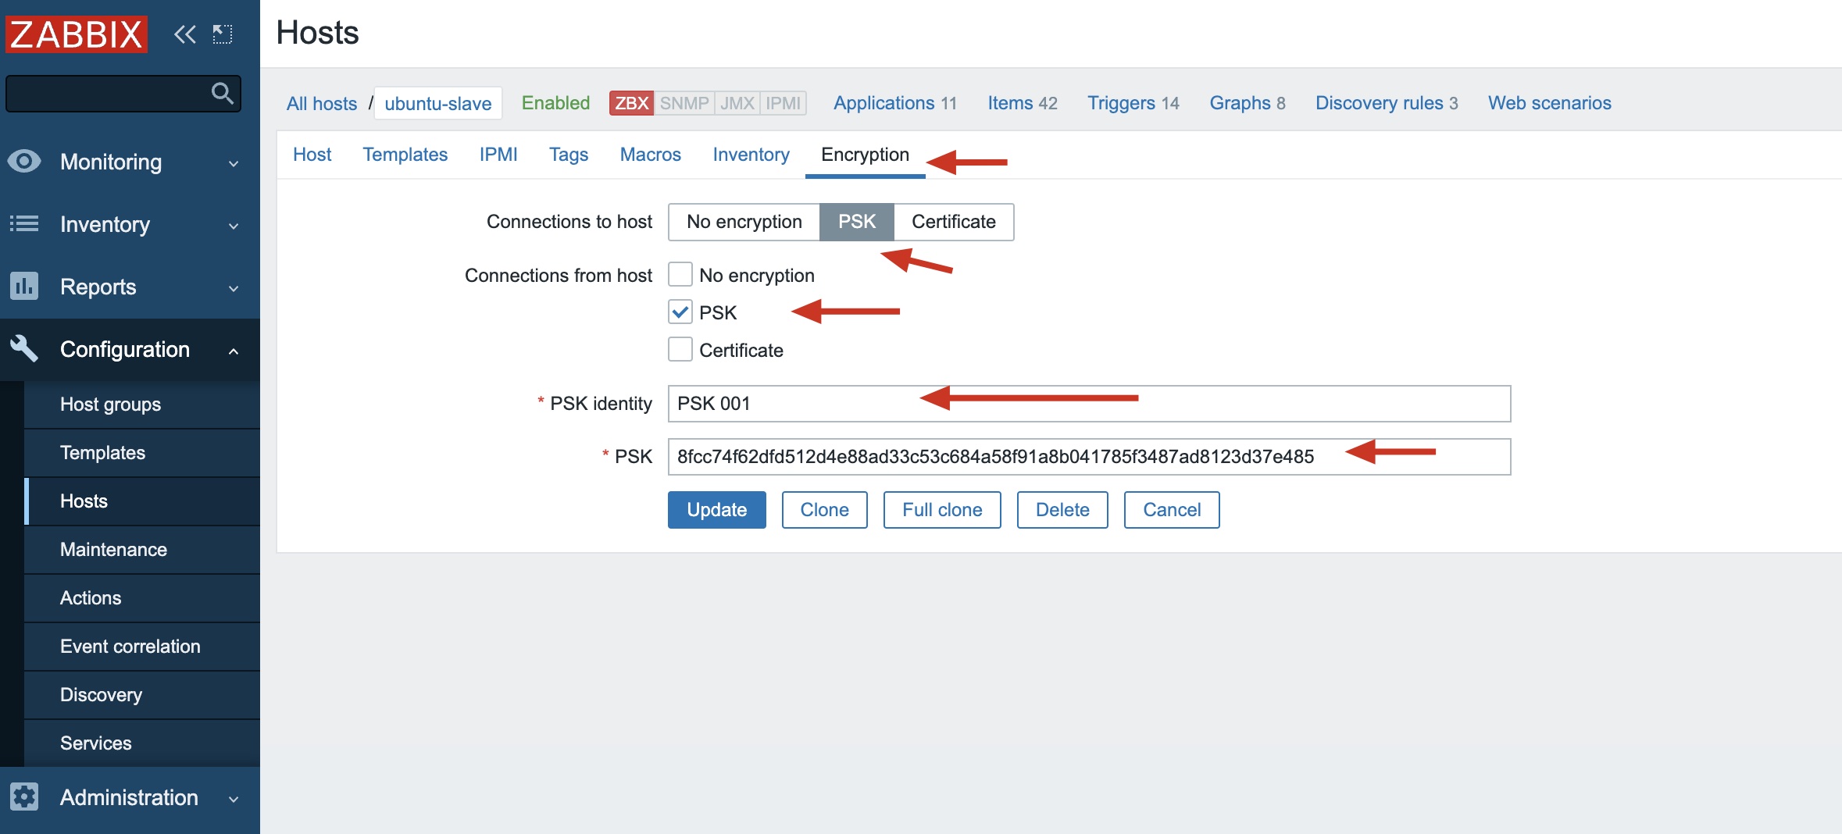
Task: Click the Clone button
Action: [824, 510]
